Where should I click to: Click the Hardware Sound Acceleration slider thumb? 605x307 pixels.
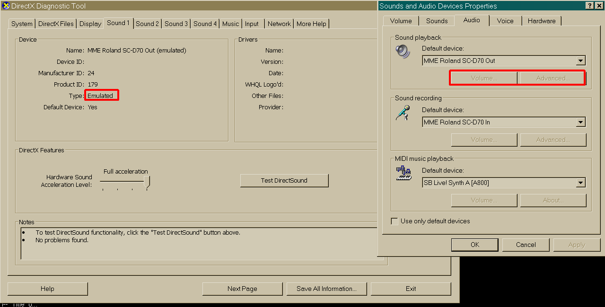point(147,183)
